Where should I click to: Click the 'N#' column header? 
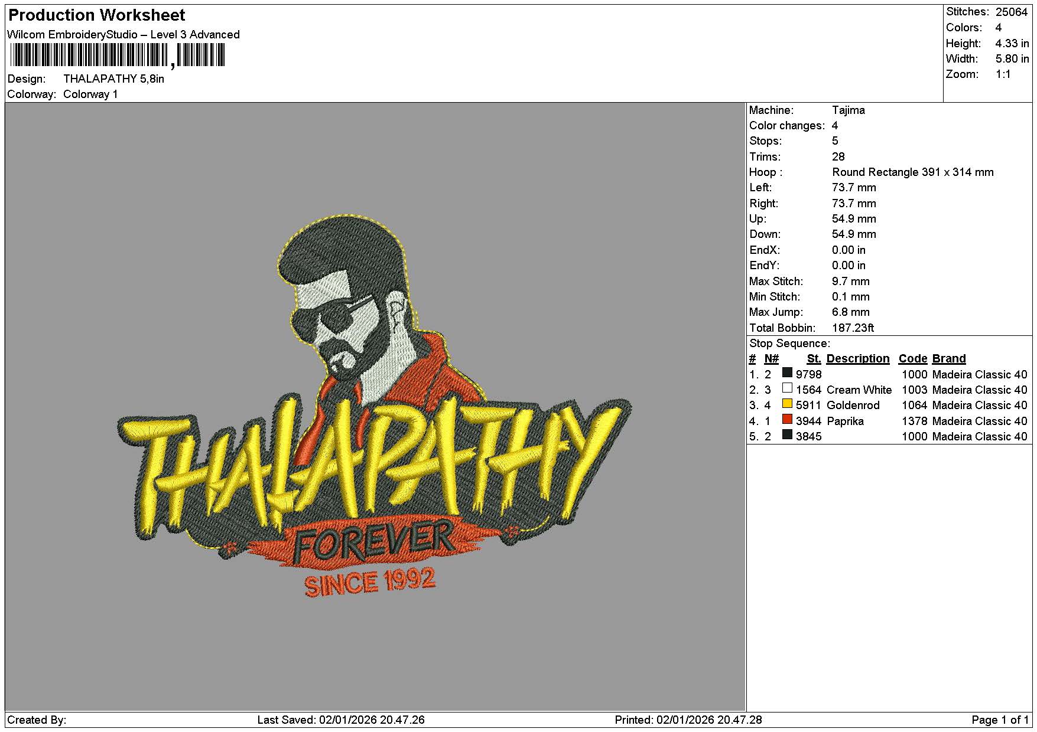pyautogui.click(x=772, y=359)
